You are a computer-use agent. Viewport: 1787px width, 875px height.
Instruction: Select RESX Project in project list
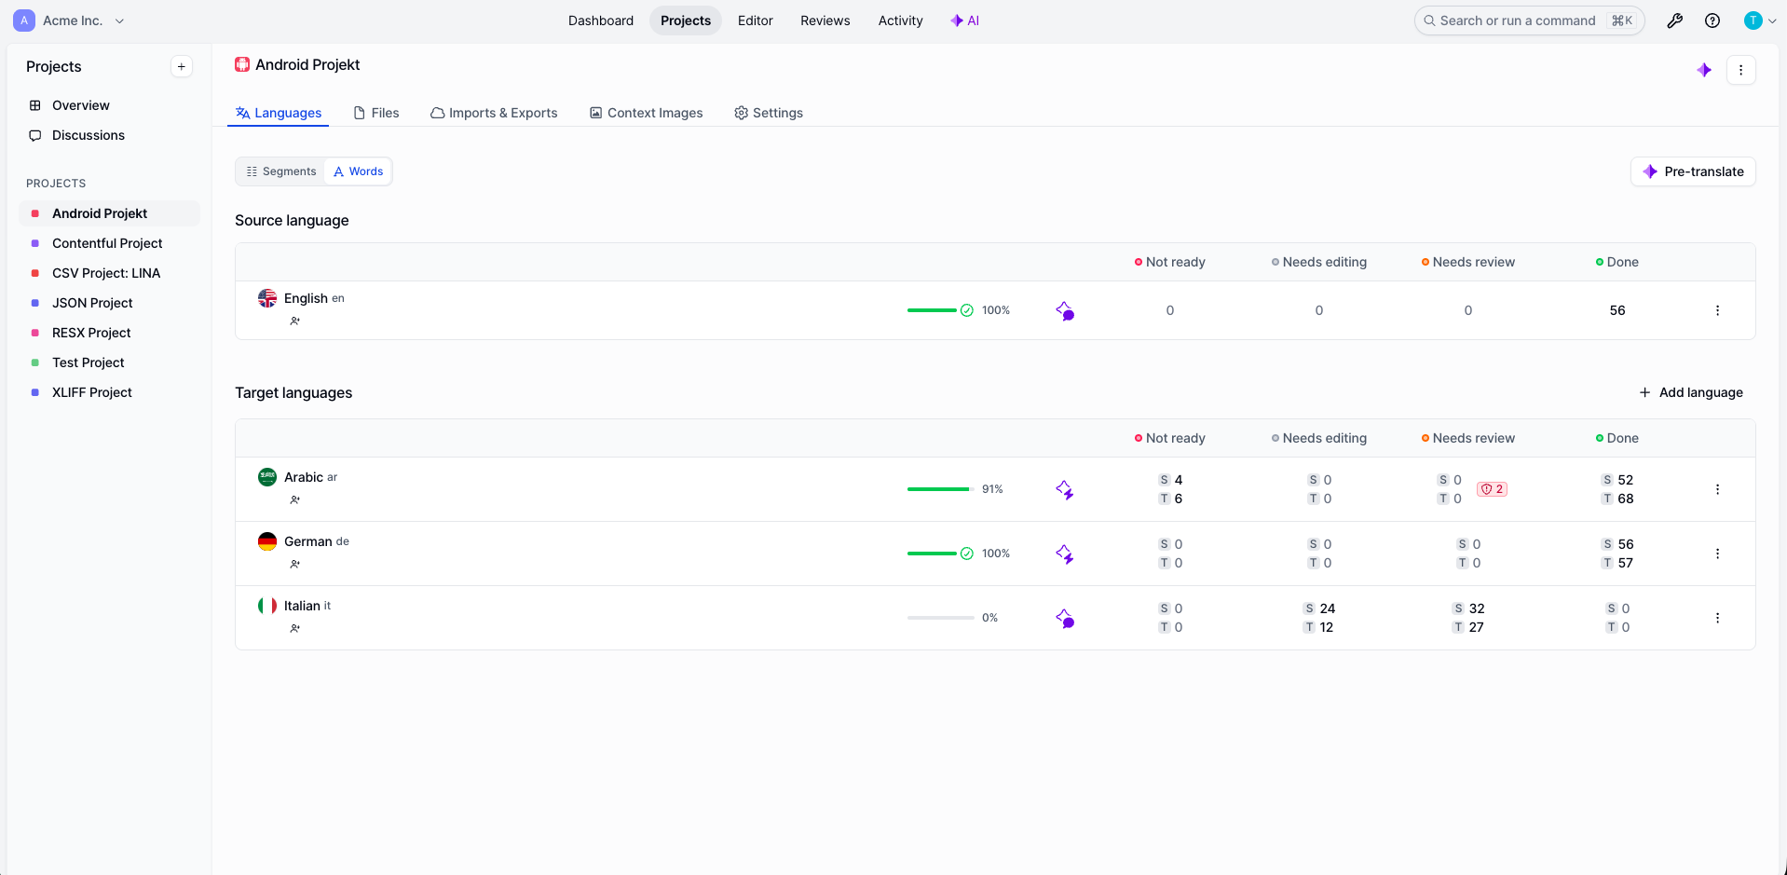109,333
